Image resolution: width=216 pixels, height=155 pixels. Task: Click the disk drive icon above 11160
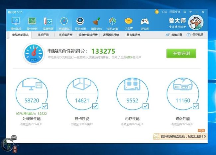[x=183, y=84]
